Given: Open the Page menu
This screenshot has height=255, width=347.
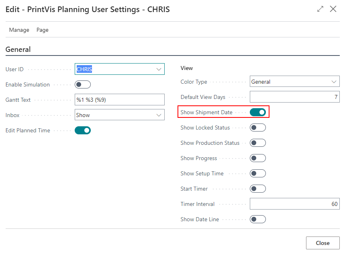Looking at the screenshot, I should tap(43, 30).
